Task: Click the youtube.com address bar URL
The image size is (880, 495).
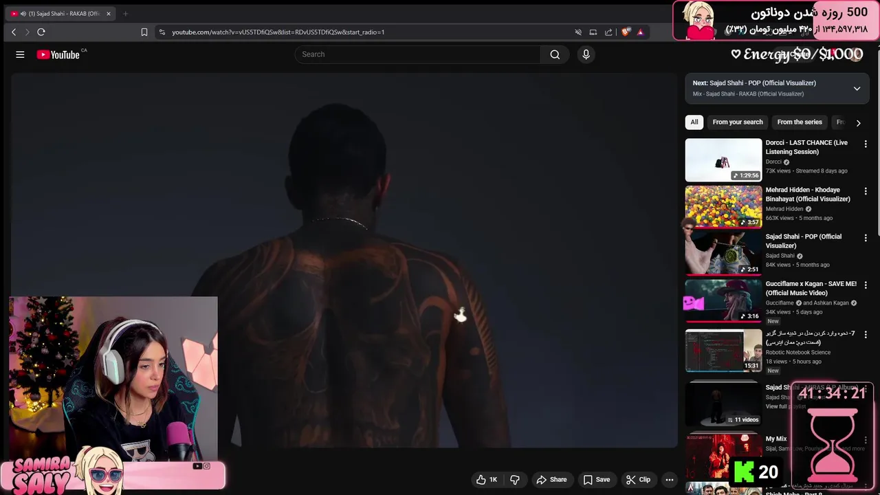Action: 278,32
